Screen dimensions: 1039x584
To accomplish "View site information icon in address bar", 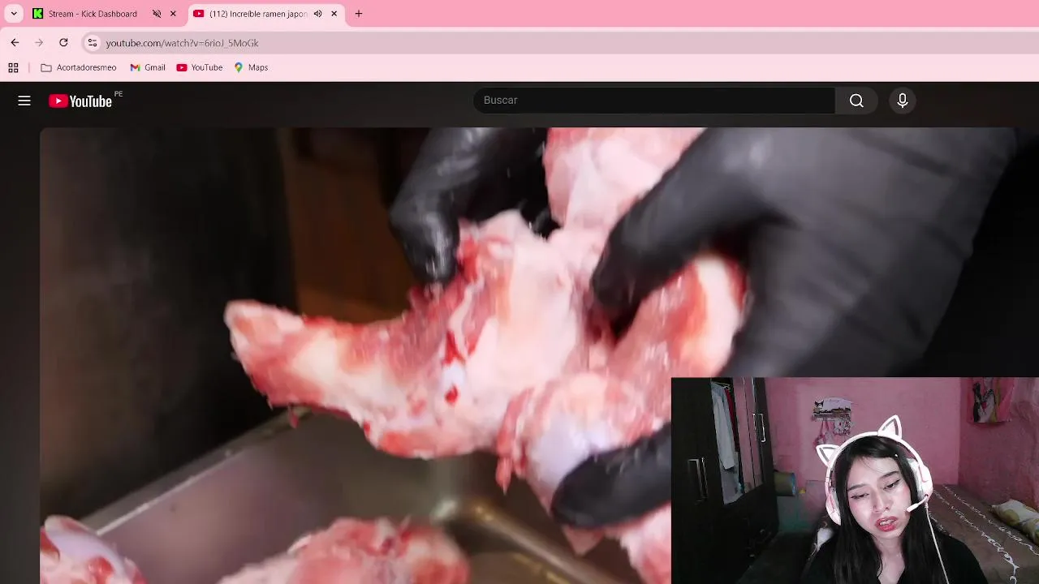I will click(x=93, y=42).
